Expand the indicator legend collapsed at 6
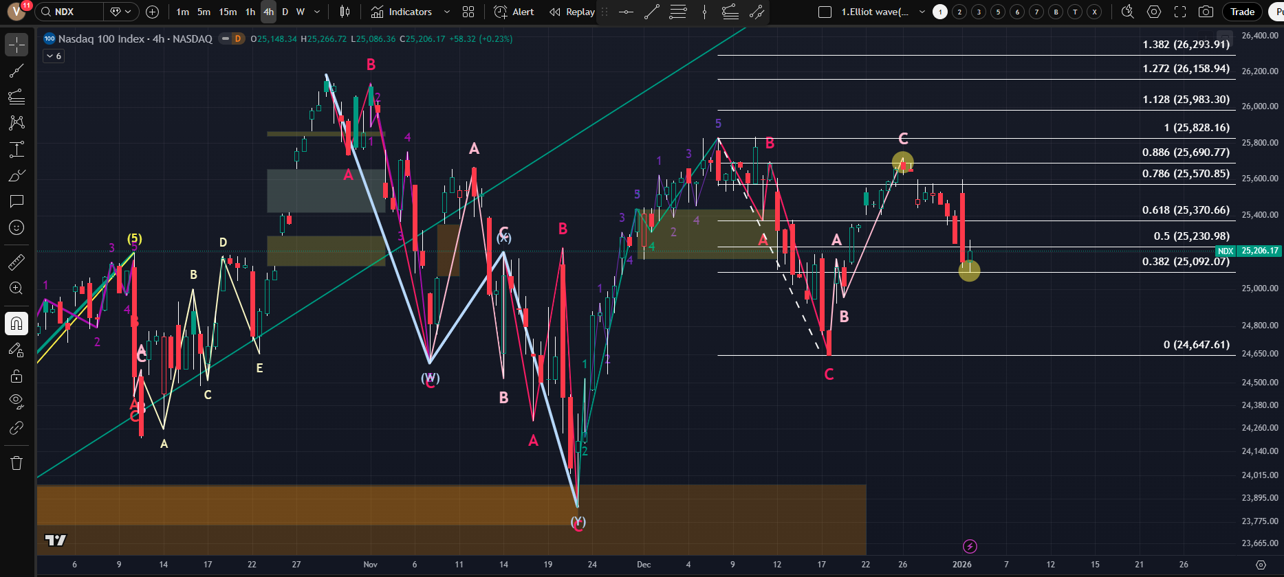The image size is (1284, 577). coord(54,56)
